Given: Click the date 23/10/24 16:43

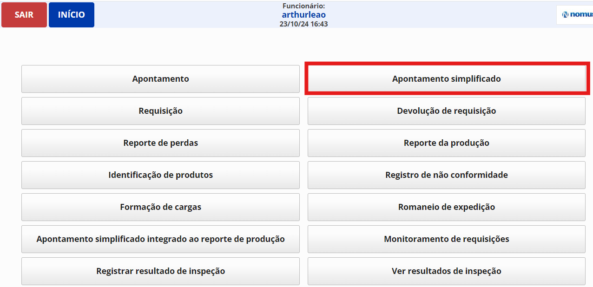Looking at the screenshot, I should [303, 24].
